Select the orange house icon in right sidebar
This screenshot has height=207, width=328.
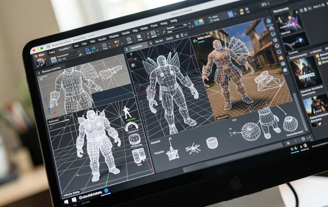[281, 58]
